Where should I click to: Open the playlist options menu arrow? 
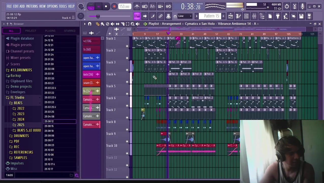click(x=85, y=24)
